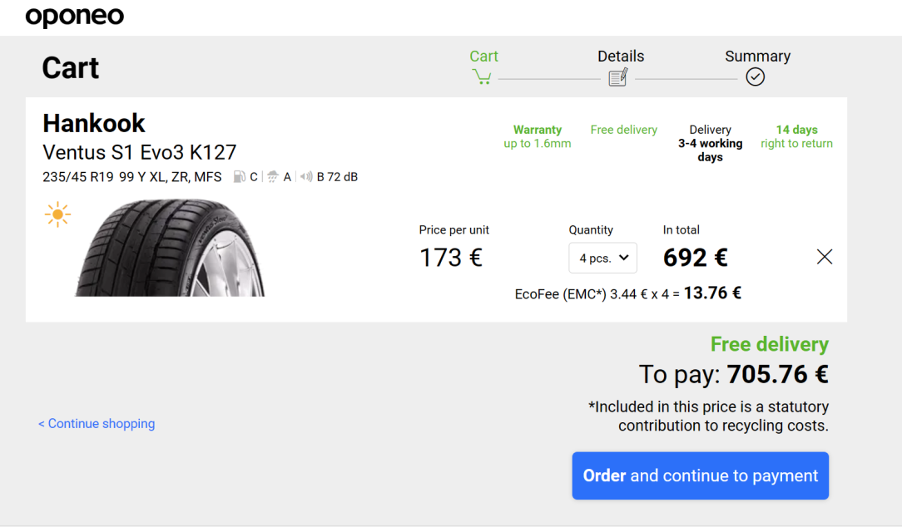Go to the Details step
The height and width of the screenshot is (527, 902).
click(x=621, y=57)
